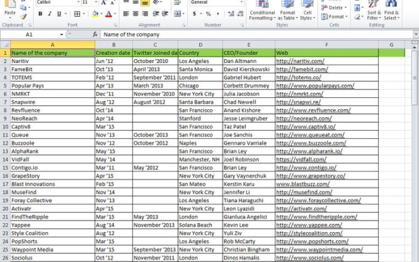Image resolution: width=419 pixels, height=262 pixels.
Task: Open the Format cells menu
Action: click(x=334, y=17)
